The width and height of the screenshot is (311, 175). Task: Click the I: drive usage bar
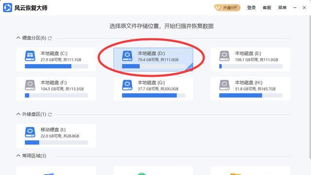[x=56, y=142]
